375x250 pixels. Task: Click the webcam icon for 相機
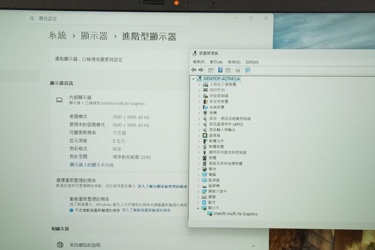pos(205,113)
